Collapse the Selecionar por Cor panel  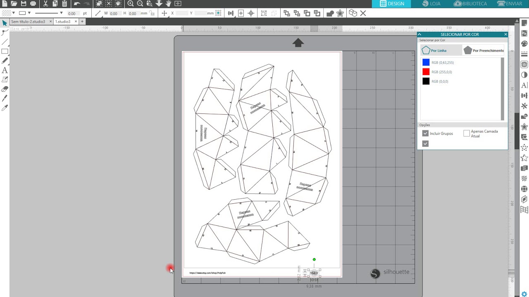419,35
